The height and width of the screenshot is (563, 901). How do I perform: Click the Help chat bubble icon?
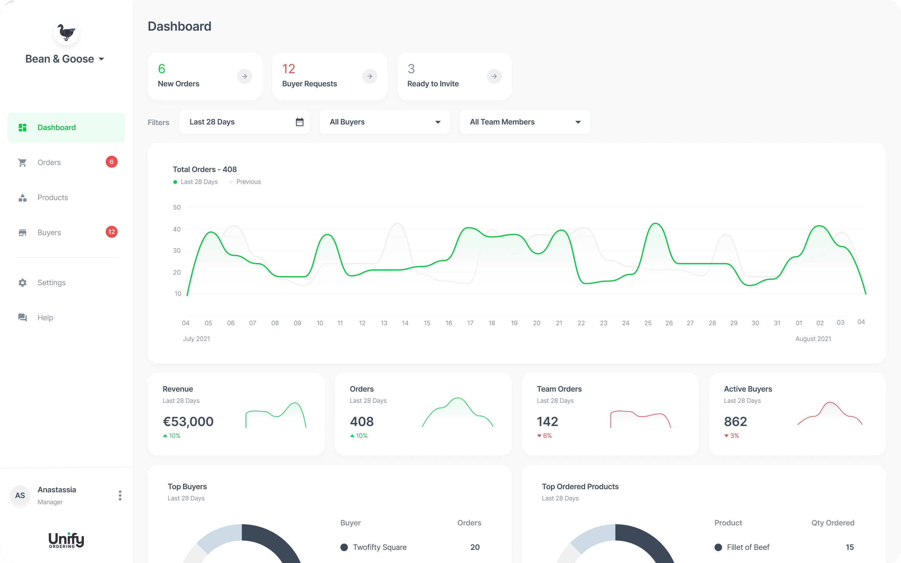tap(23, 317)
